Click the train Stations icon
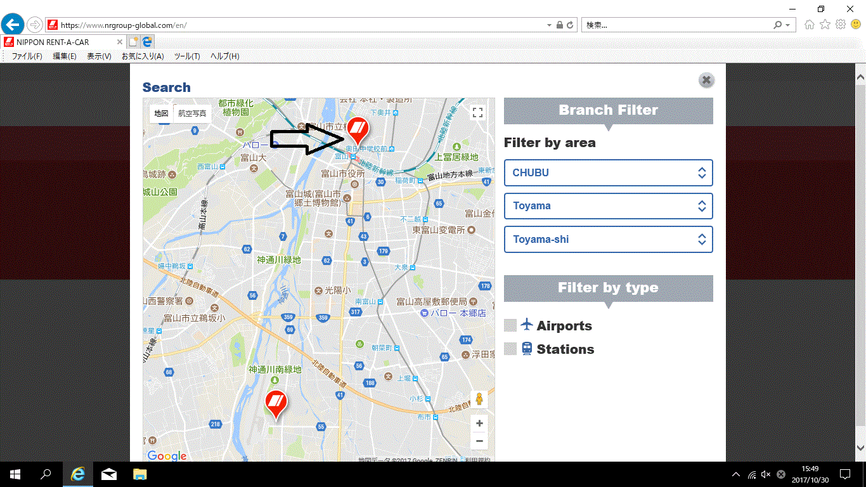 coord(527,348)
